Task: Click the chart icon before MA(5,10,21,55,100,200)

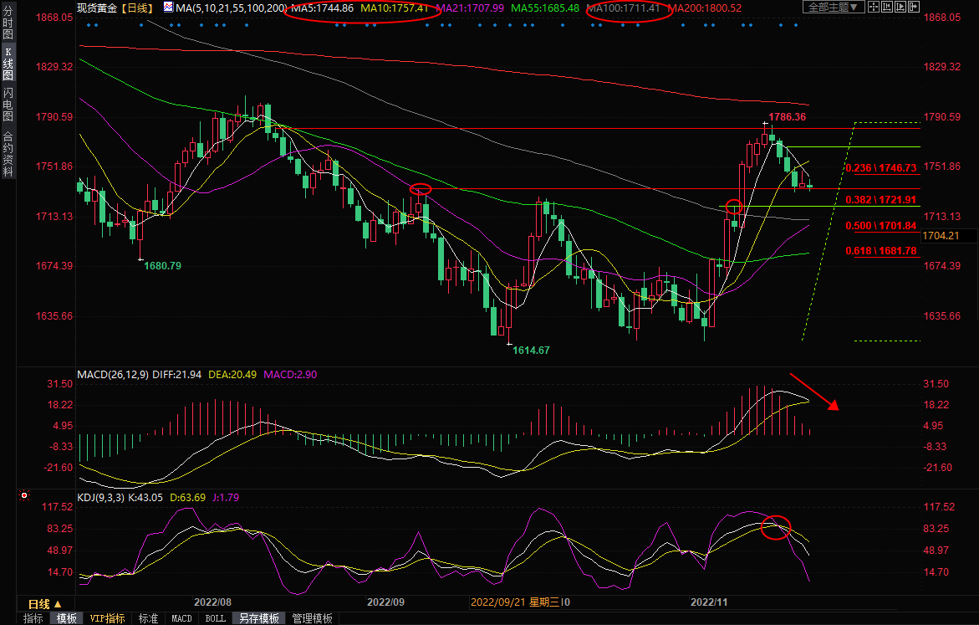Action: (x=168, y=8)
